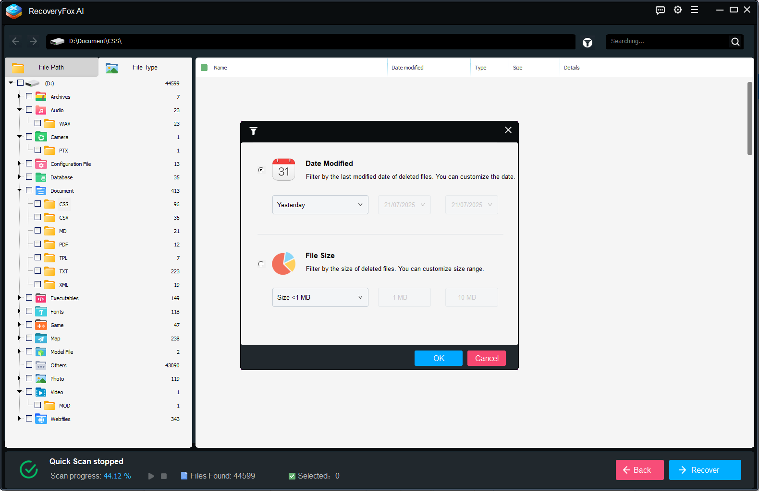Open settings gear icon in title bar
Screen dimensions: 759x491
click(677, 10)
